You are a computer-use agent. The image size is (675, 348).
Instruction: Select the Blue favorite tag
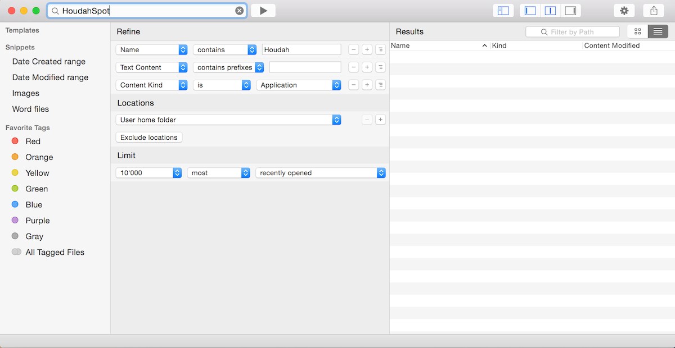(34, 205)
